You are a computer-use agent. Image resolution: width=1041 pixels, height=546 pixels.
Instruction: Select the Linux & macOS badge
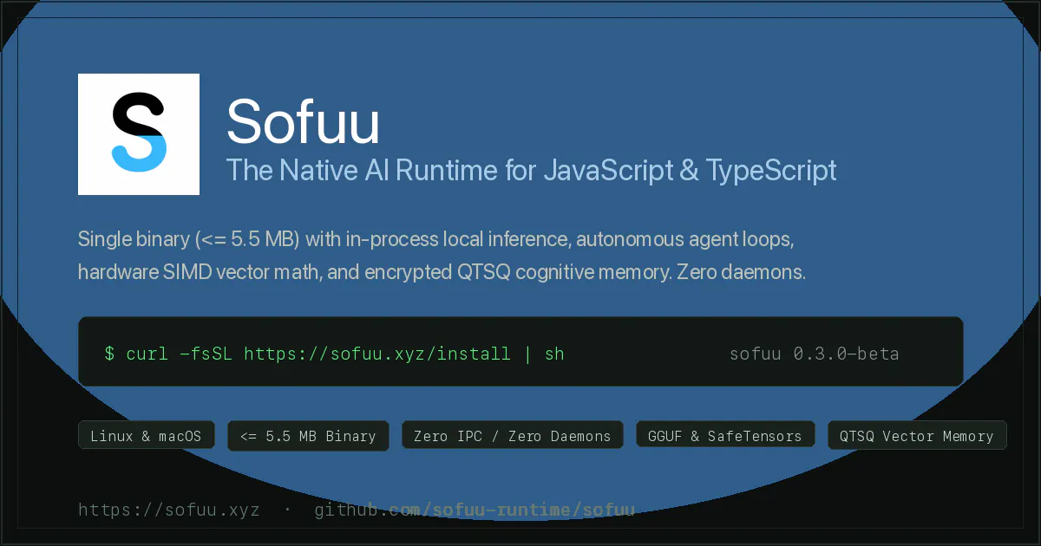coord(146,436)
